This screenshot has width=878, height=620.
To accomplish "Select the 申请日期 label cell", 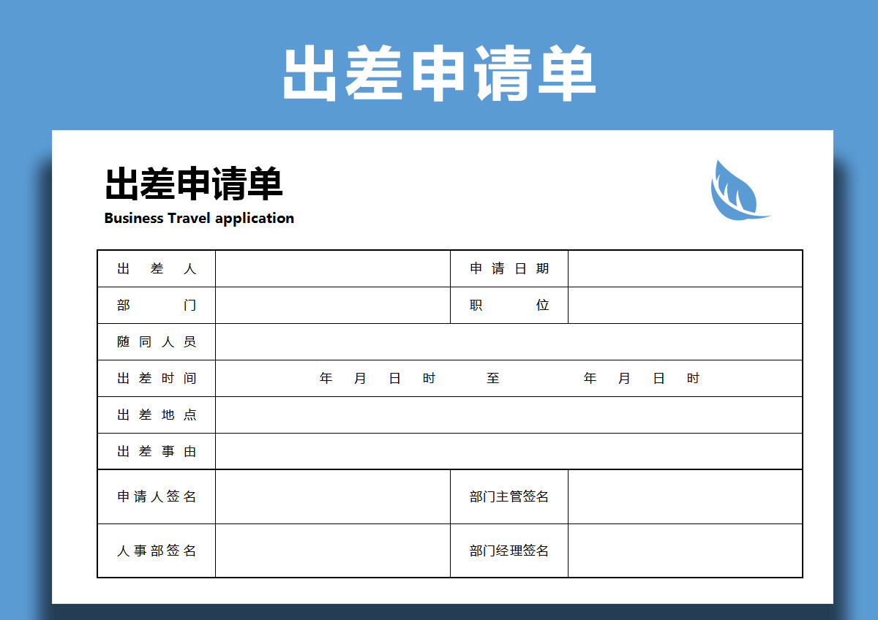I will click(x=509, y=269).
